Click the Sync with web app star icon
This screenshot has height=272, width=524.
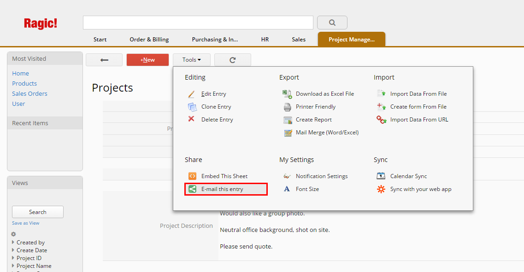[381, 189]
